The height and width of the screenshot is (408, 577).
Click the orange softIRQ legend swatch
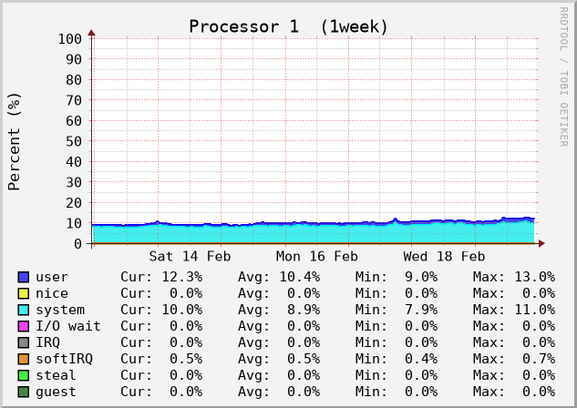tap(23, 359)
